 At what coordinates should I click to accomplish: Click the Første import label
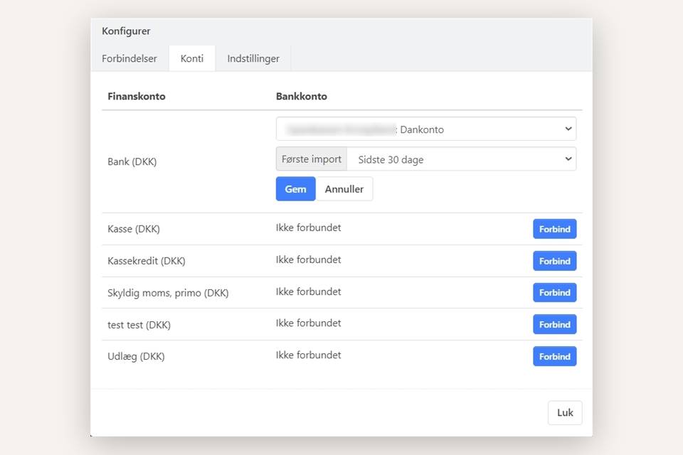tap(312, 159)
